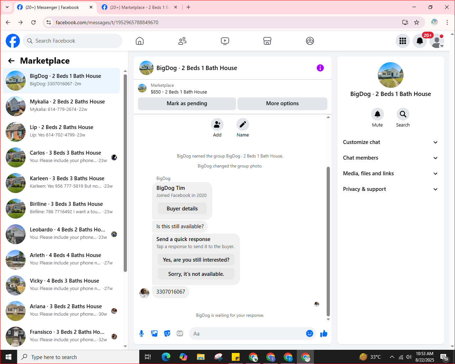This screenshot has height=364, width=455.
Task: Click the large group photo in right panel
Action: tap(391, 75)
